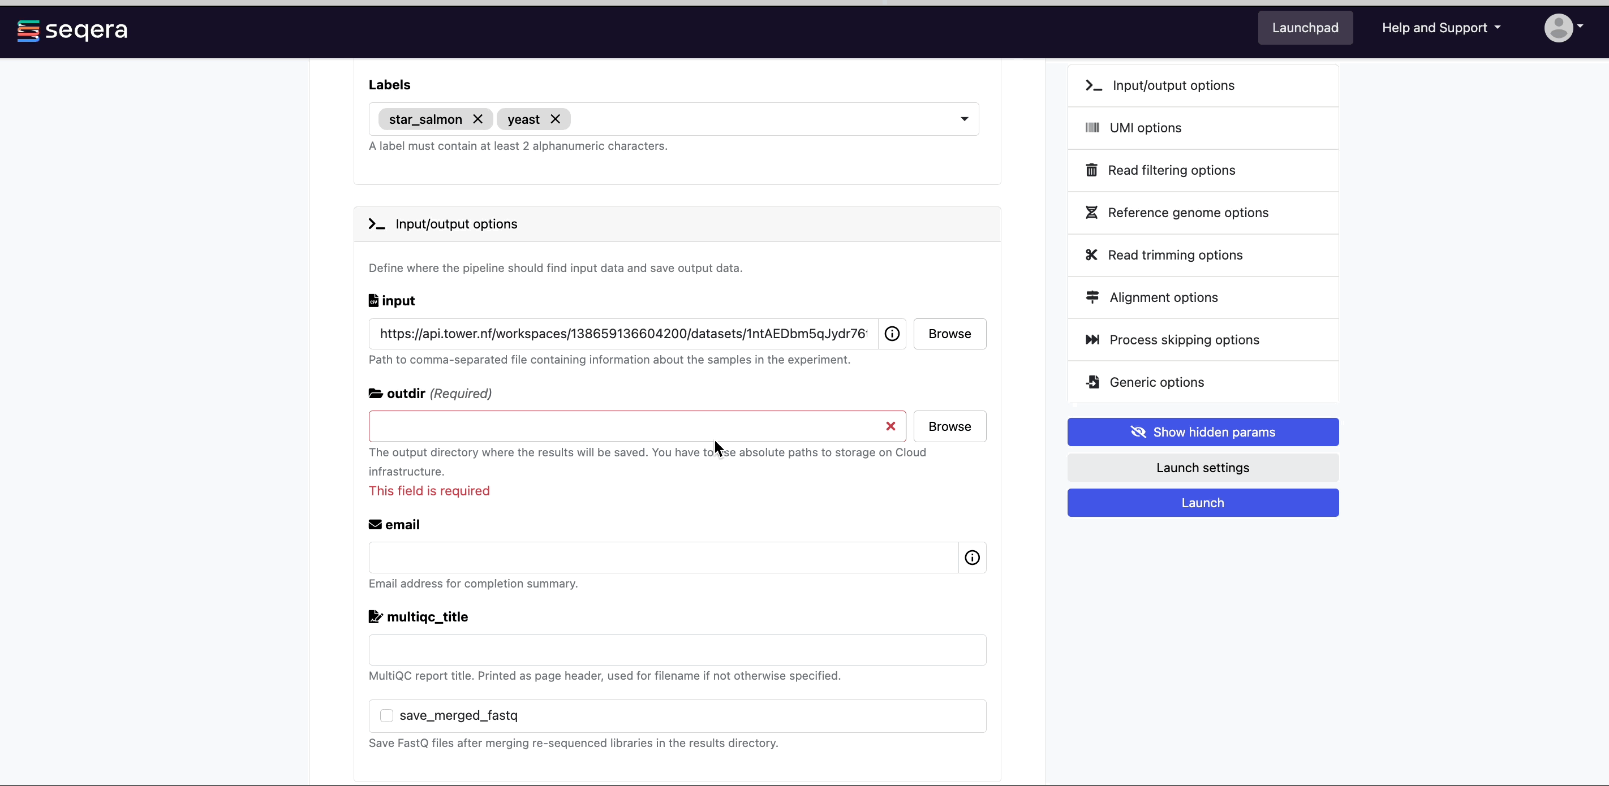Viewport: 1609px width, 786px height.
Task: Click the sidebar Input/output terminal icon
Action: [1093, 85]
